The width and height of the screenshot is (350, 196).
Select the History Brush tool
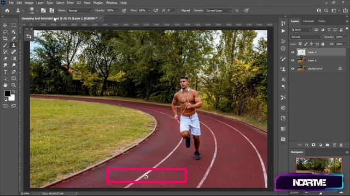click(x=5, y=52)
